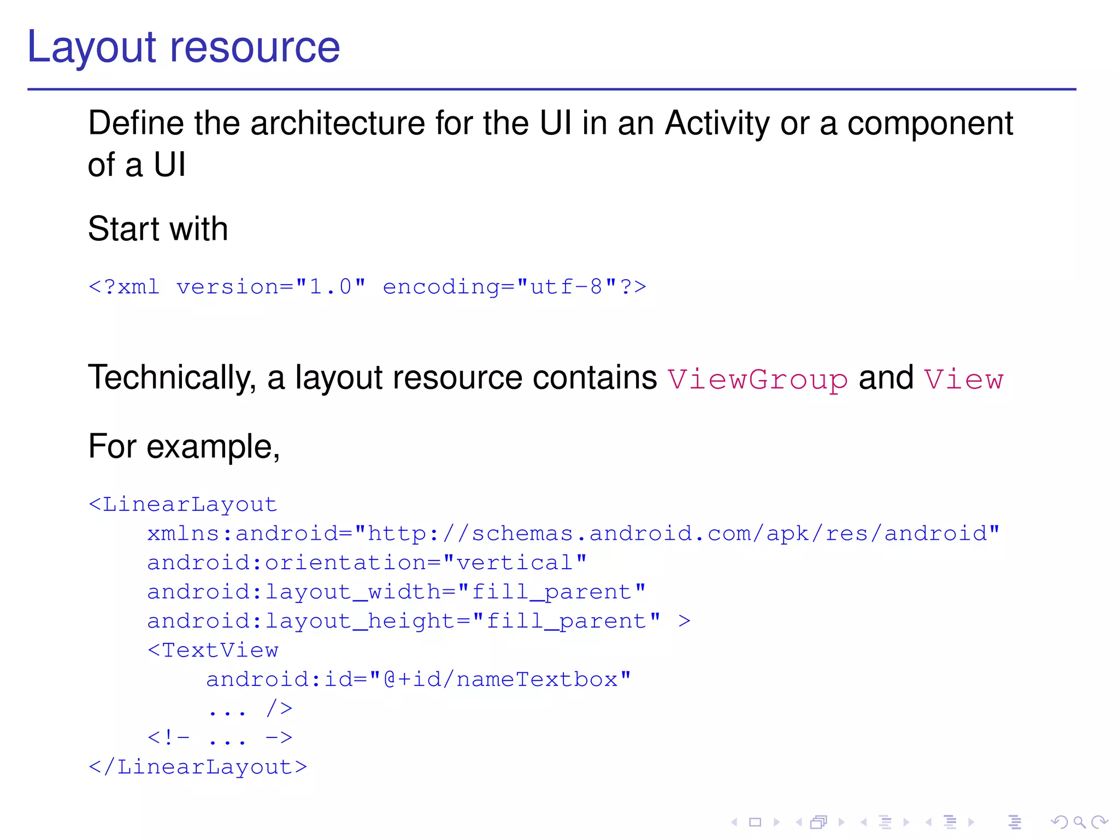The image size is (1119, 839).
Task: Click the magenta 'View' word ending the sentence
Action: tap(964, 379)
